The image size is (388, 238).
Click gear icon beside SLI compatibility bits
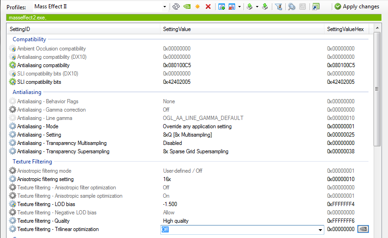pos(13,82)
